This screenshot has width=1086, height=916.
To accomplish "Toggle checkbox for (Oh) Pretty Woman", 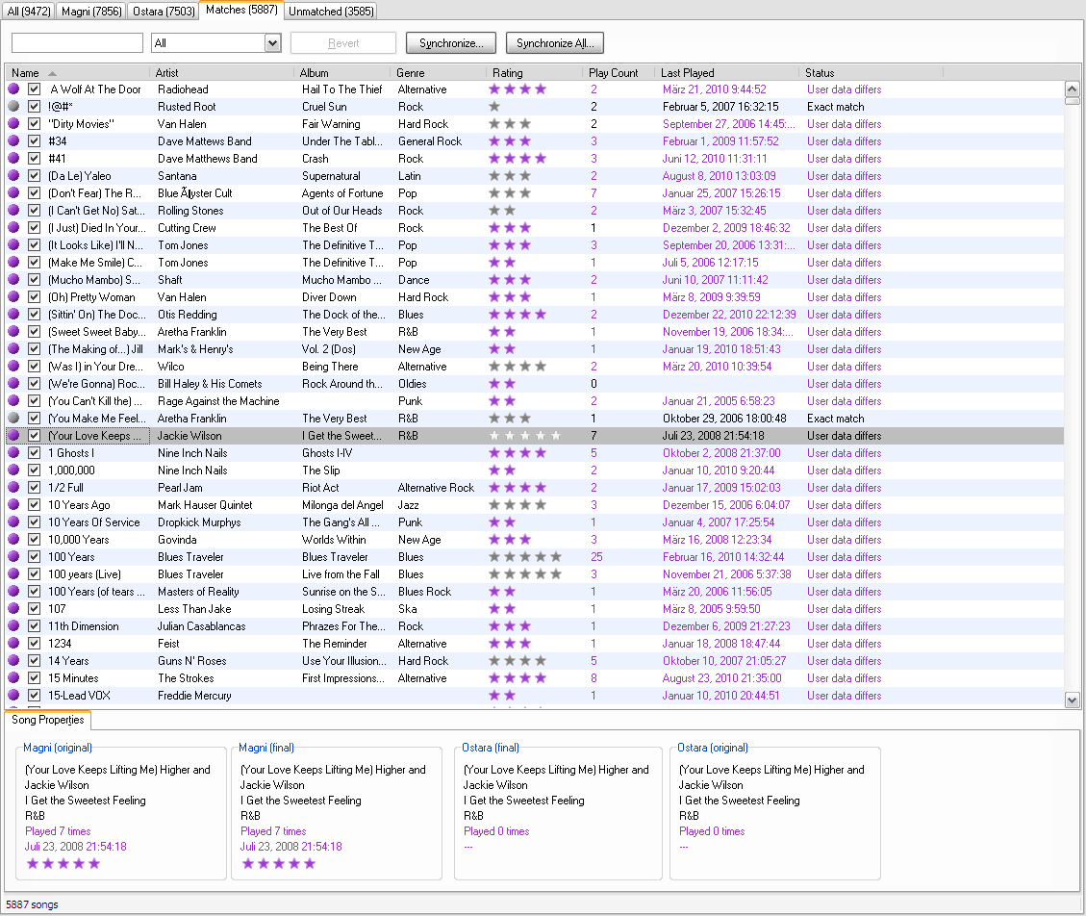I will pyautogui.click(x=34, y=296).
